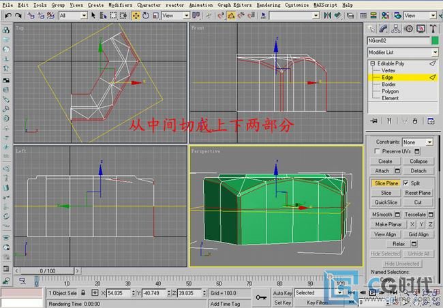The image size is (443, 308).
Task: Click the Selection Lock padlock icon
Action: coord(83,293)
